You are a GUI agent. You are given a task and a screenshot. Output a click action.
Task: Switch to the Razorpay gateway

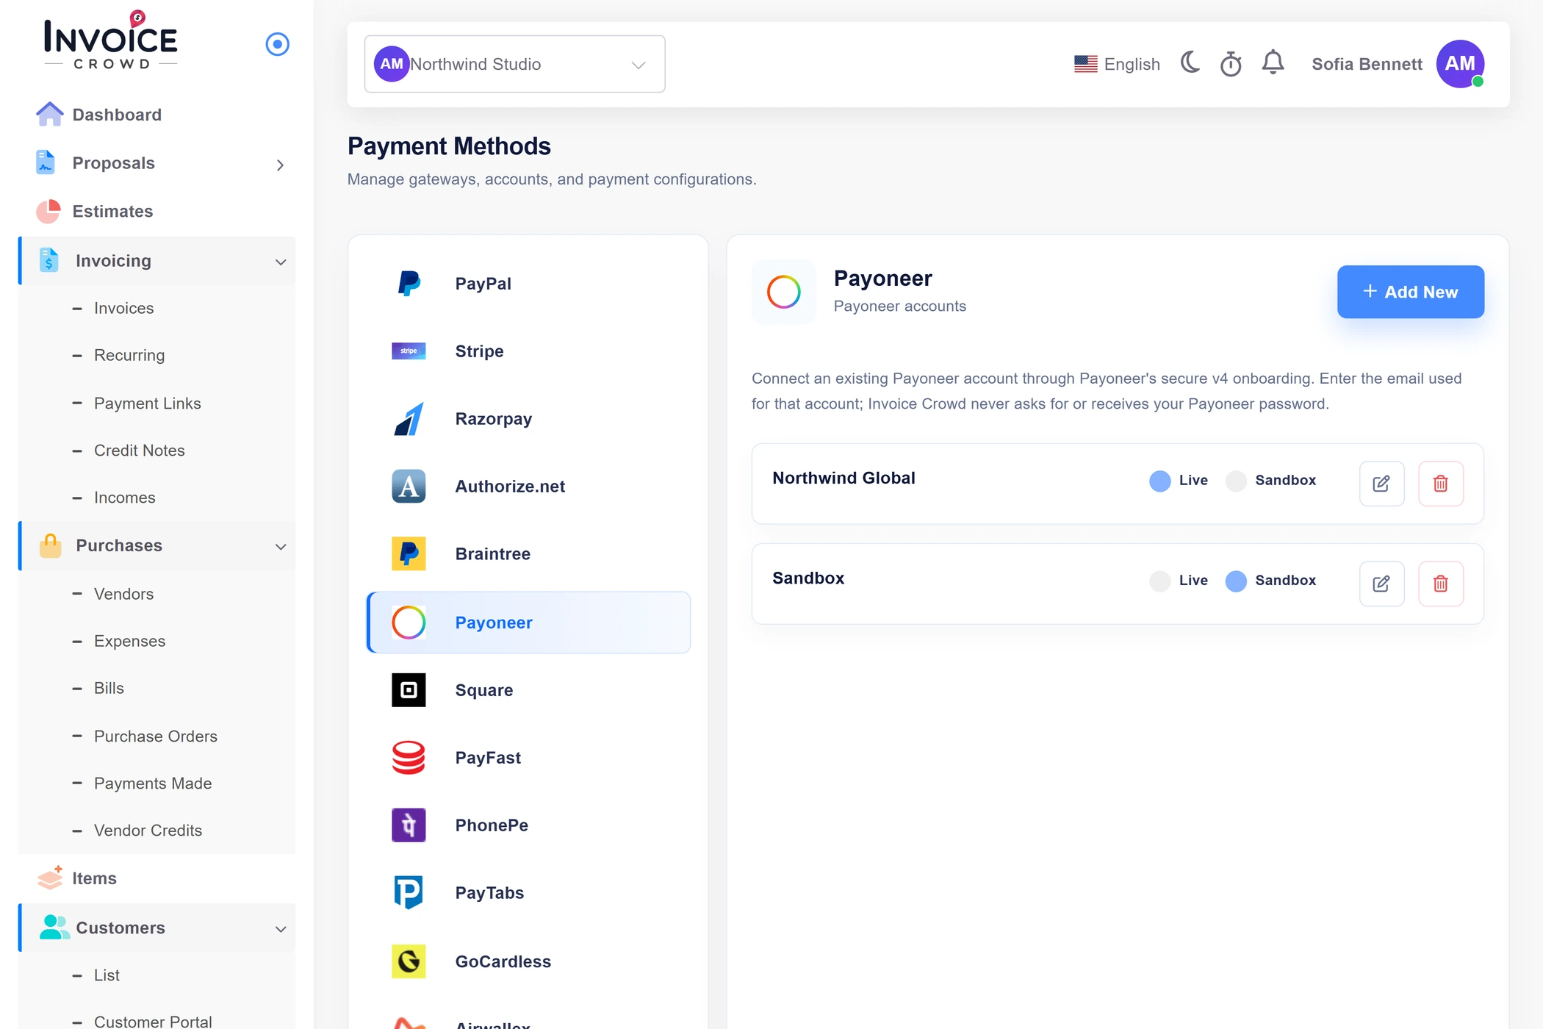[x=528, y=418]
